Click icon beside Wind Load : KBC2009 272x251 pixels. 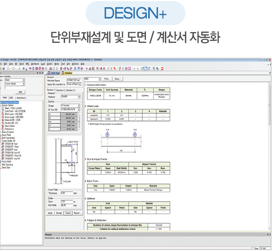tap(3, 114)
